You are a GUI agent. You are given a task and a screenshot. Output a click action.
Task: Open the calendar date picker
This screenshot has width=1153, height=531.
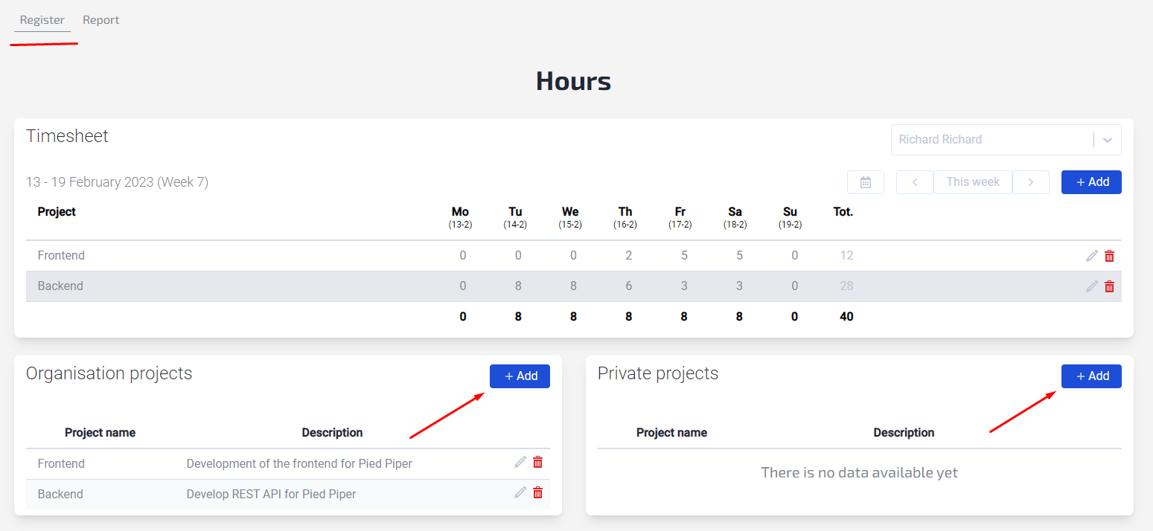pos(865,182)
